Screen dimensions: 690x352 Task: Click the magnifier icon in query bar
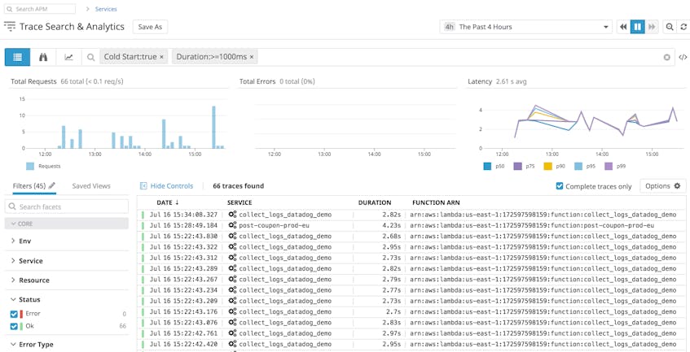pyautogui.click(x=90, y=57)
